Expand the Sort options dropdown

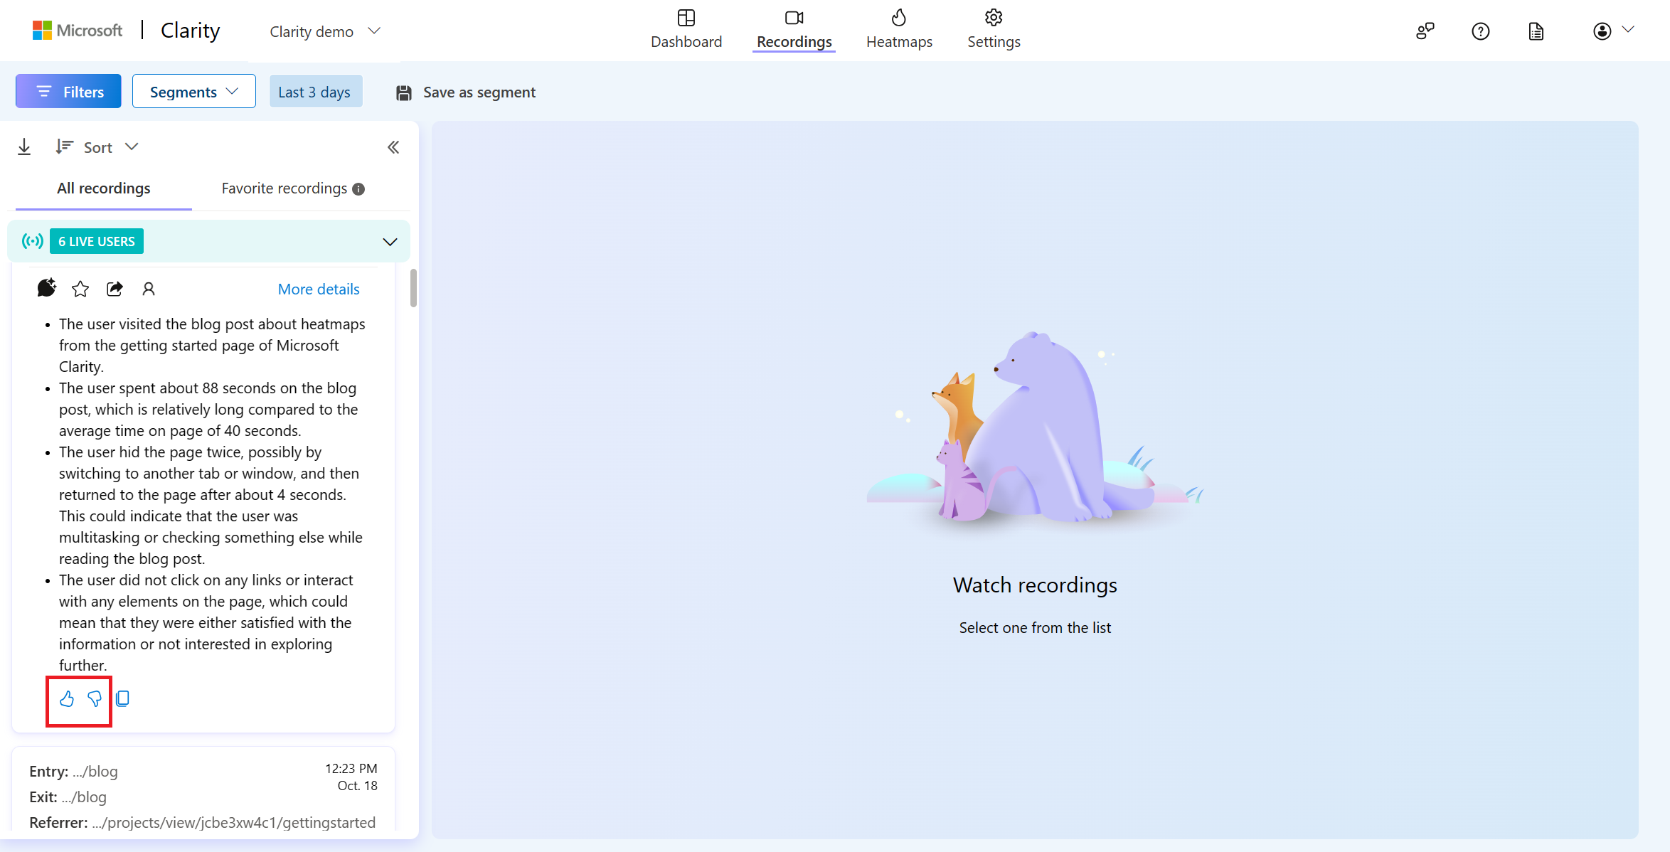click(x=97, y=147)
